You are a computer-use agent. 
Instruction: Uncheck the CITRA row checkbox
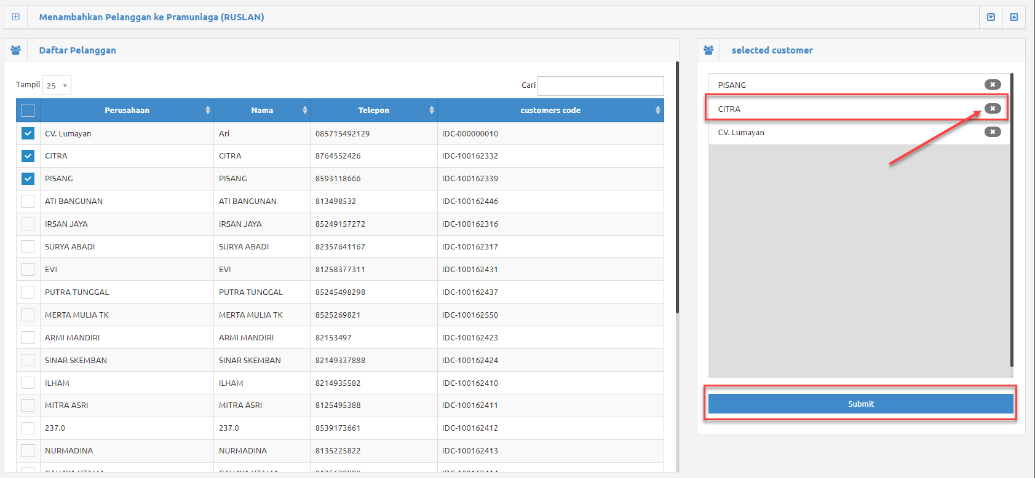[x=28, y=156]
